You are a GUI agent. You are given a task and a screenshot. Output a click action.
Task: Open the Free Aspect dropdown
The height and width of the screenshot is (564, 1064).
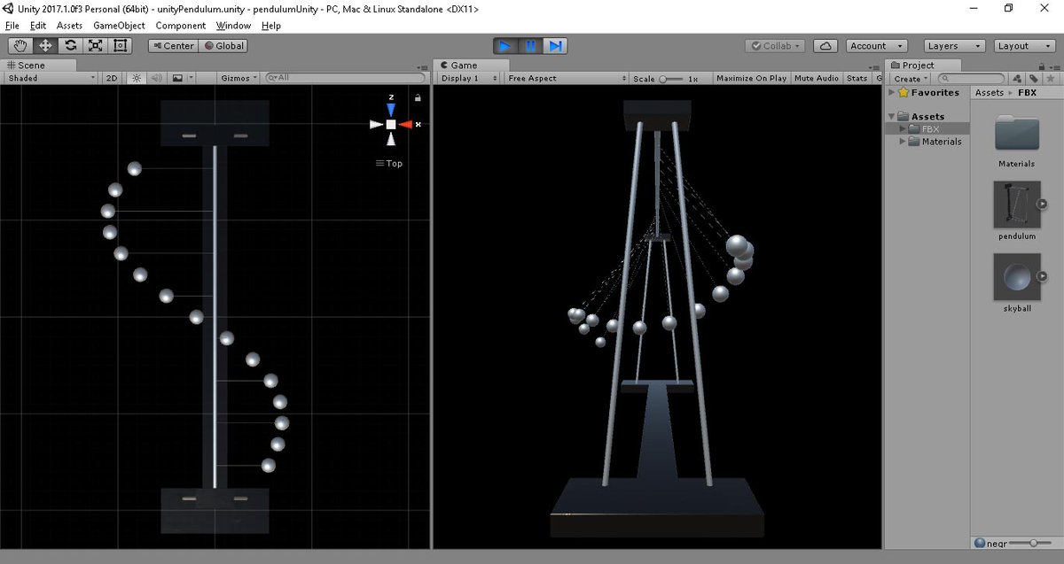click(567, 78)
